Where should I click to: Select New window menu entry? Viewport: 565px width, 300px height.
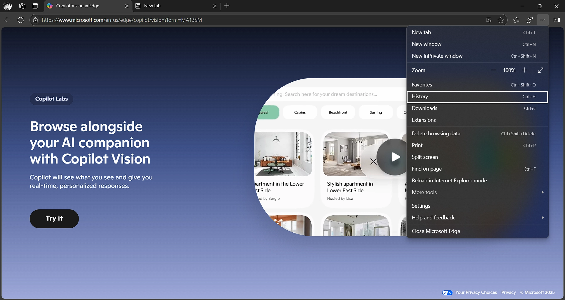pyautogui.click(x=478, y=44)
